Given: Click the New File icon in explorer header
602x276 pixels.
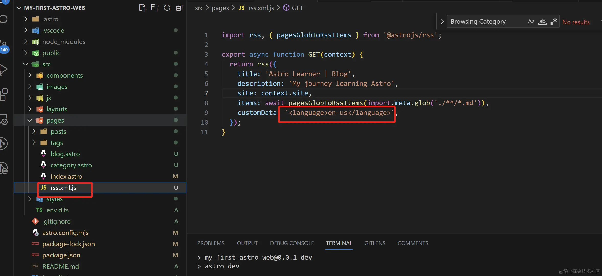Looking at the screenshot, I should click(143, 8).
